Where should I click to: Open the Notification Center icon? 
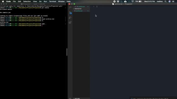coord(173,1)
